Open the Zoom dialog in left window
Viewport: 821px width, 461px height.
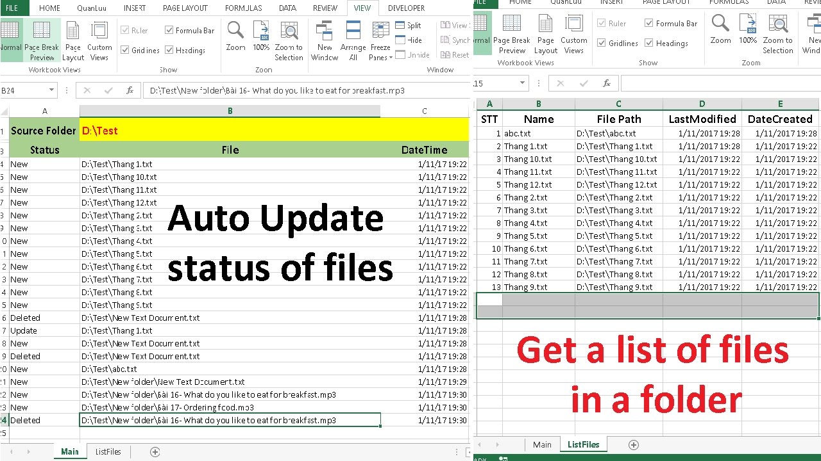tap(235, 37)
